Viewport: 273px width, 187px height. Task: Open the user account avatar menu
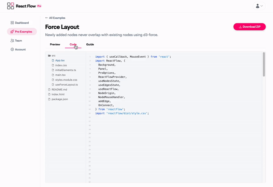(259, 6)
